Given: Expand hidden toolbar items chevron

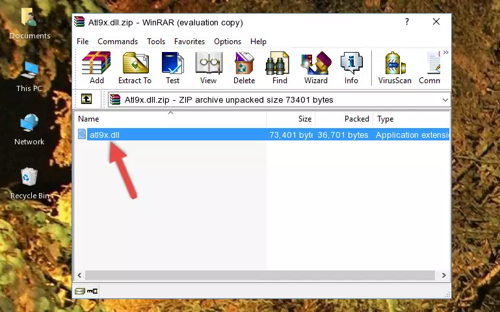Looking at the screenshot, I should coord(446,52).
